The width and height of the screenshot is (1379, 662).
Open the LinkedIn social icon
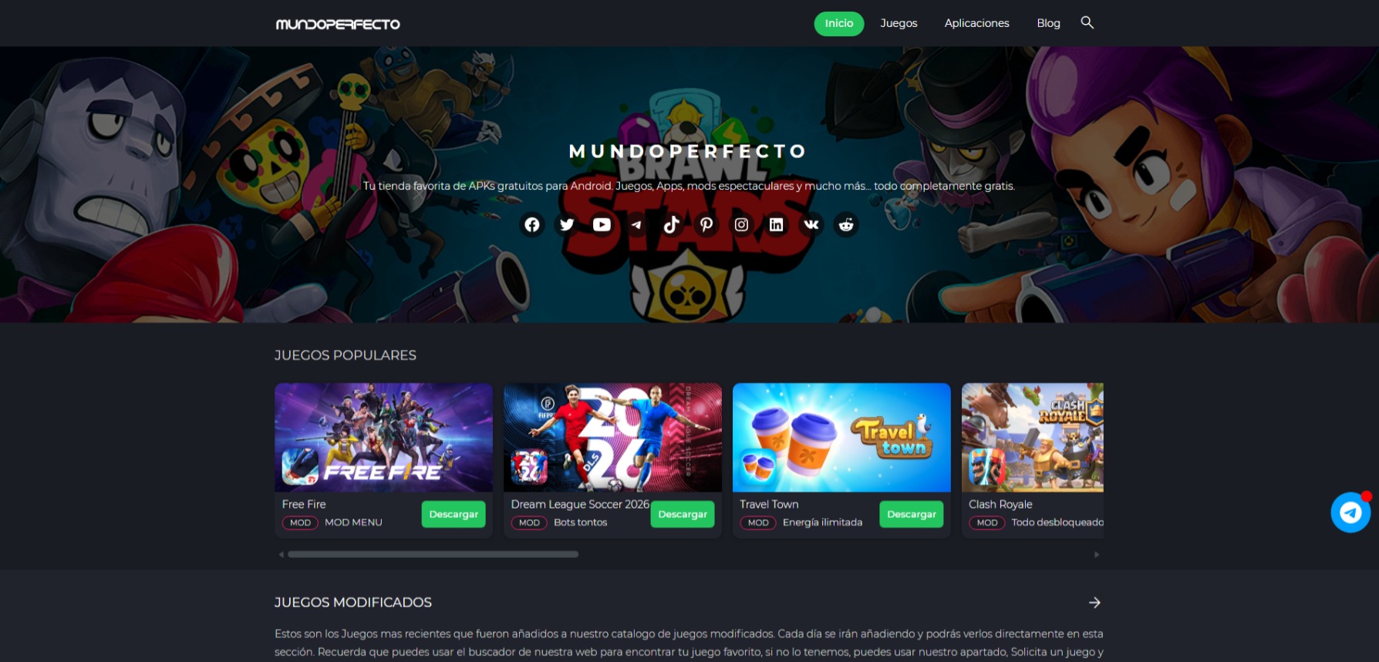pyautogui.click(x=776, y=224)
